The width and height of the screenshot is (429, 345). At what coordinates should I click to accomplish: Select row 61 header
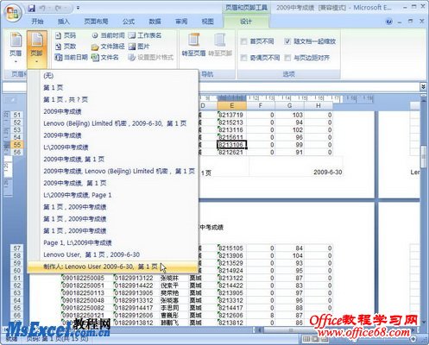[x=17, y=278]
